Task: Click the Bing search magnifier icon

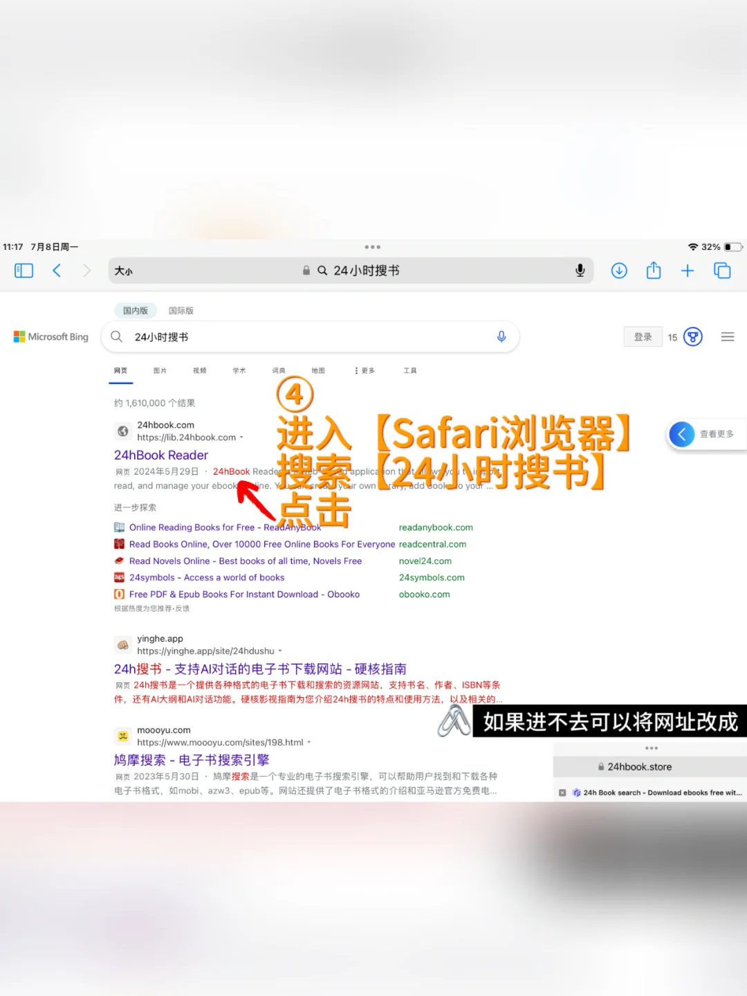Action: (117, 336)
